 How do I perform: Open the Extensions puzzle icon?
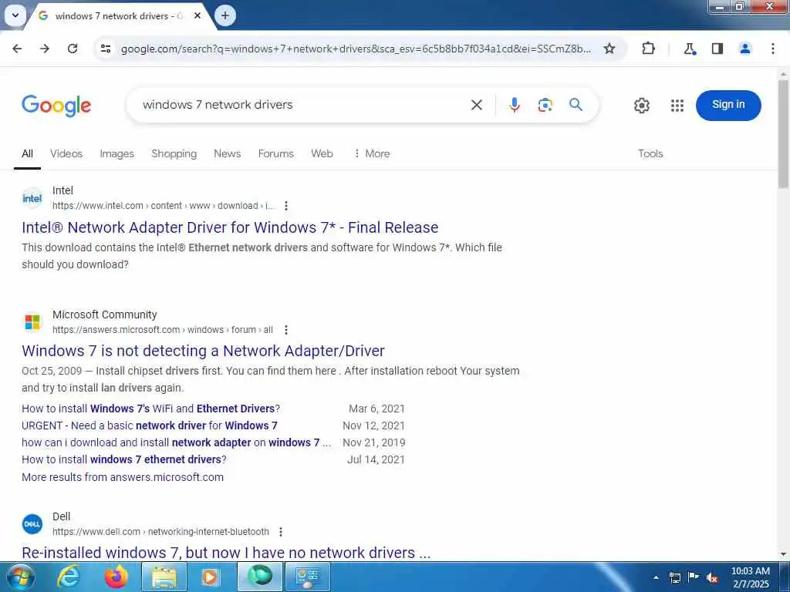point(648,49)
